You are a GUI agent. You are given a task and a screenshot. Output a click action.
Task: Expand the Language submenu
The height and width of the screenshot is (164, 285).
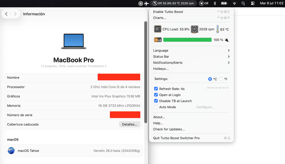[x=191, y=51]
